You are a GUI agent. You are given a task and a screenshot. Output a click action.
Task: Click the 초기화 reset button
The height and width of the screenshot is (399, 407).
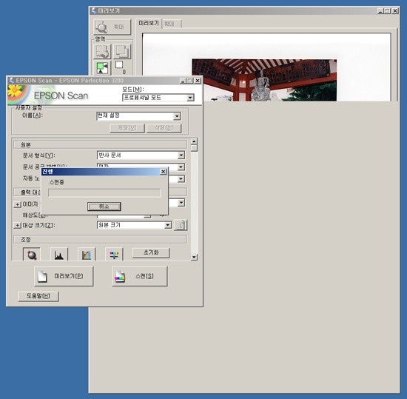coord(151,252)
